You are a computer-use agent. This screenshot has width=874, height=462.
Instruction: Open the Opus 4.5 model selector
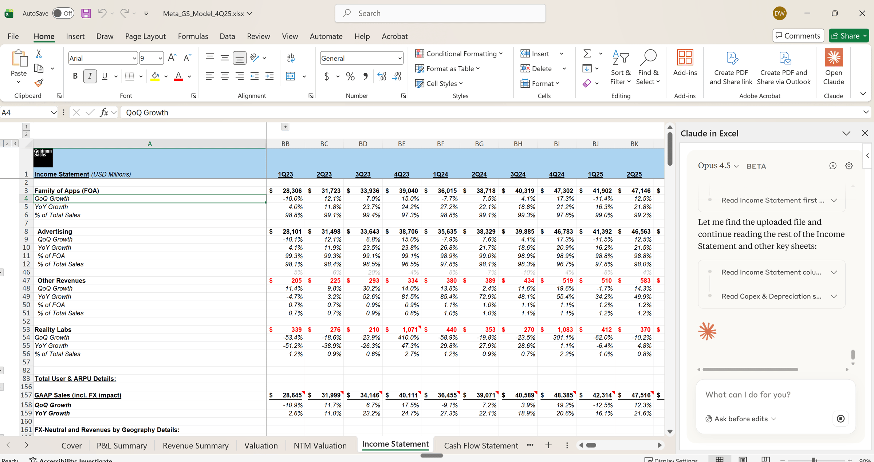pos(718,166)
